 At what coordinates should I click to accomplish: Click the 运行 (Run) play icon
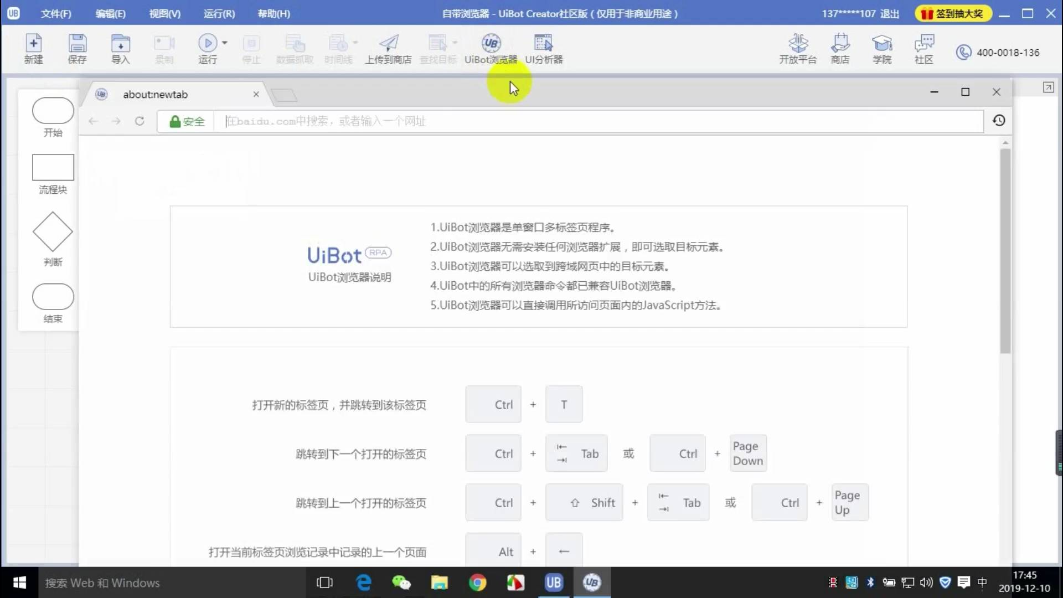tap(208, 43)
